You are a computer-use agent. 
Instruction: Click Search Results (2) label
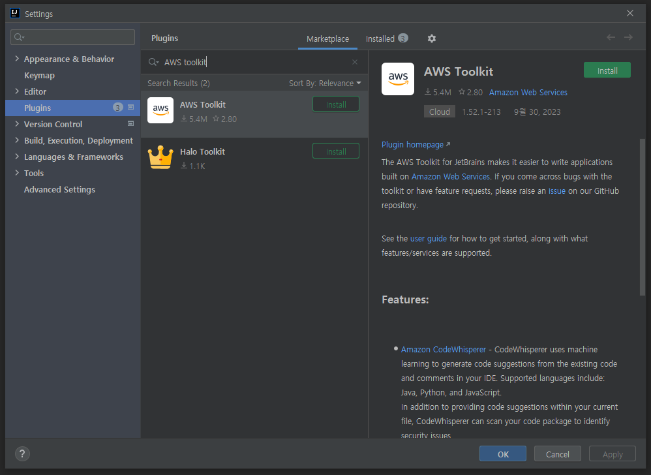coord(179,84)
